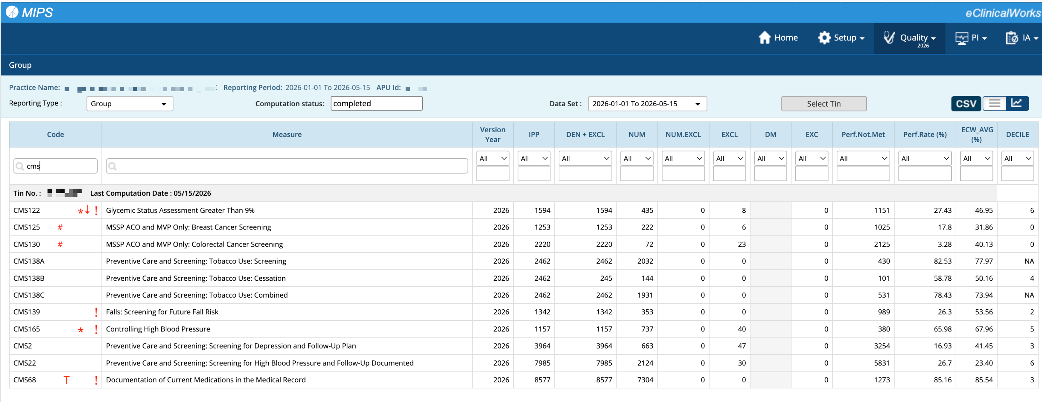Open the PI monitor menu
This screenshot has width=1042, height=402.
click(x=971, y=37)
